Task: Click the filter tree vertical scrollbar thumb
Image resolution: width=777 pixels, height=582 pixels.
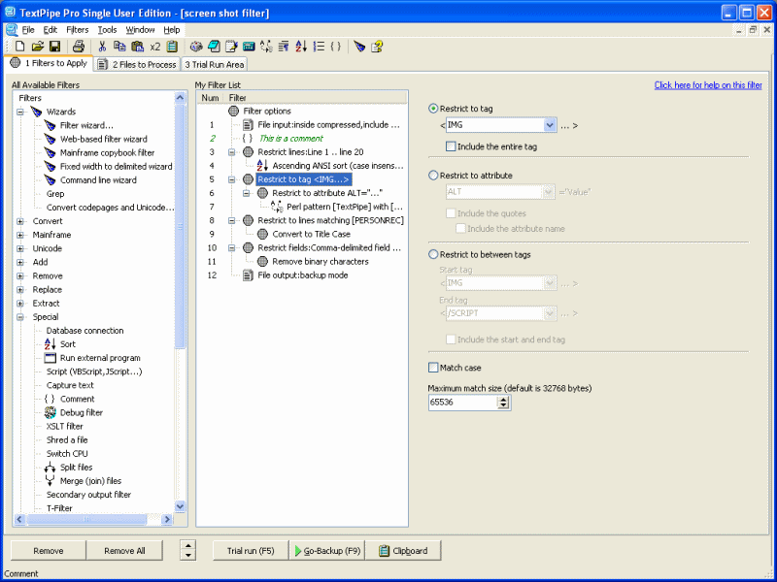Action: pos(180,227)
